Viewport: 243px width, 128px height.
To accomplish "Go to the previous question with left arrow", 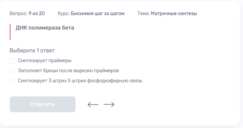I will click(93, 104).
